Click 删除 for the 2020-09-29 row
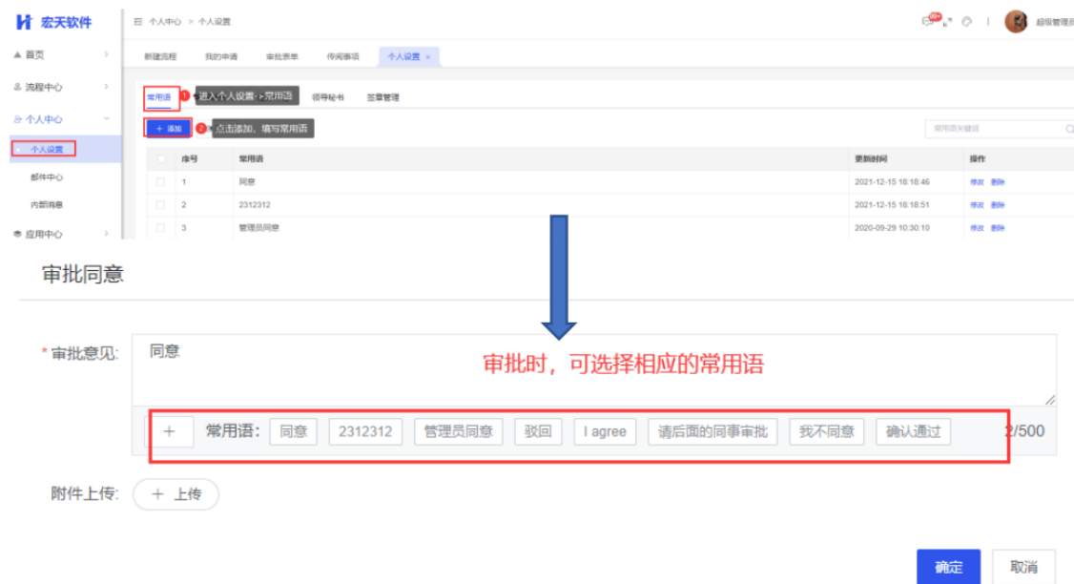 click(998, 227)
